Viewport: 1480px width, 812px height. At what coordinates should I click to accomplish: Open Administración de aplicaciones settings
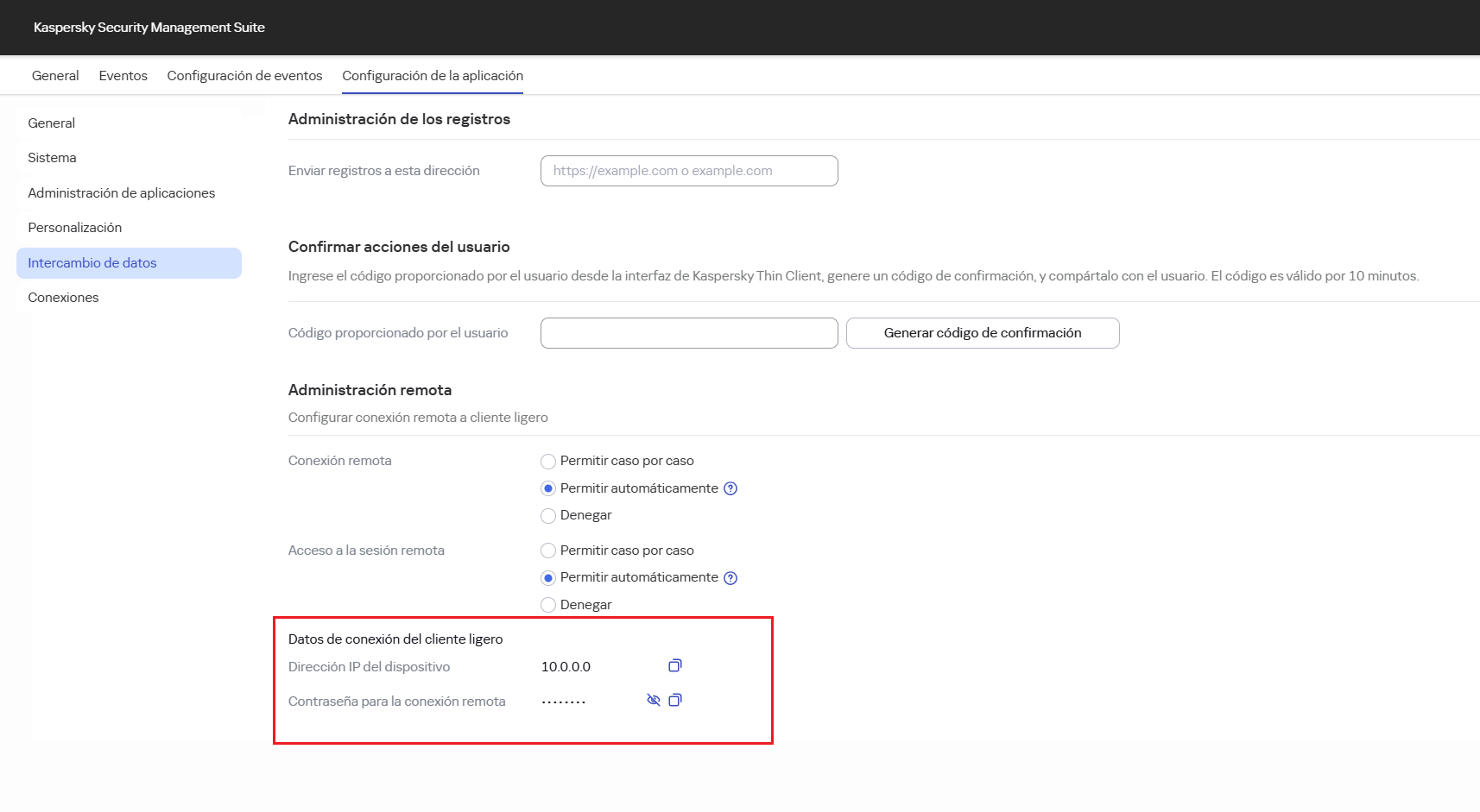coord(121,192)
